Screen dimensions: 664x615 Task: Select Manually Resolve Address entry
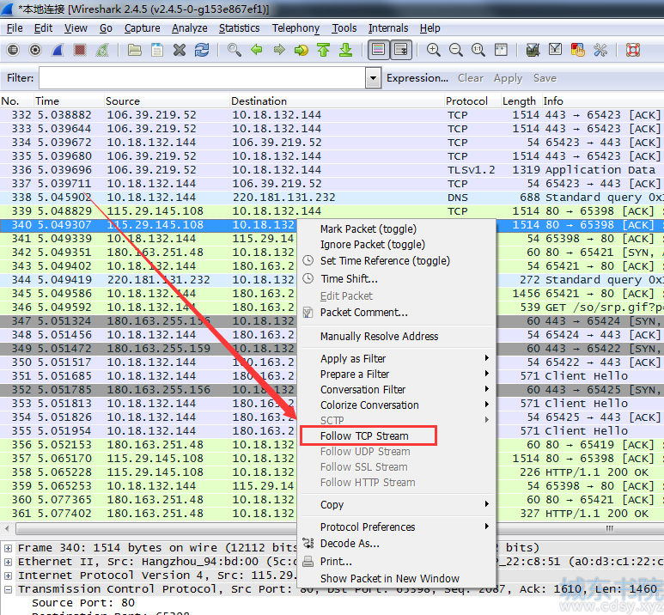tap(379, 337)
